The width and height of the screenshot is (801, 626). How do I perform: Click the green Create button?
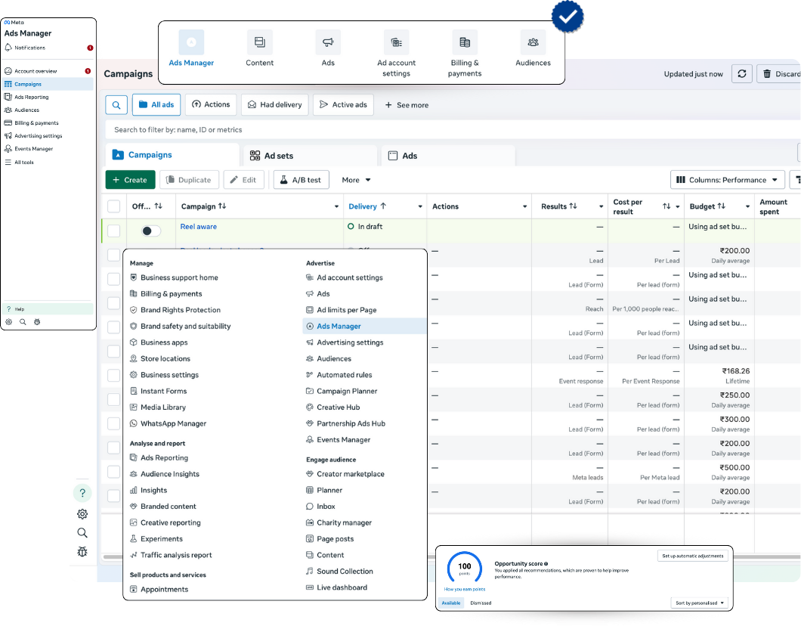tap(130, 180)
